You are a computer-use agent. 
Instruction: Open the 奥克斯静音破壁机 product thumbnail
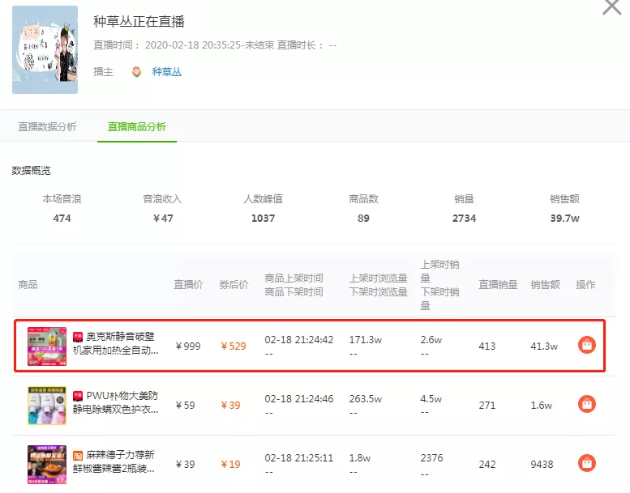[47, 346]
